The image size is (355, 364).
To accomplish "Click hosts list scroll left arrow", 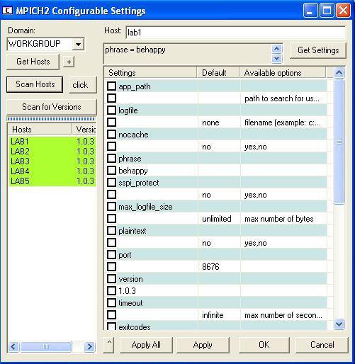I will (x=13, y=346).
